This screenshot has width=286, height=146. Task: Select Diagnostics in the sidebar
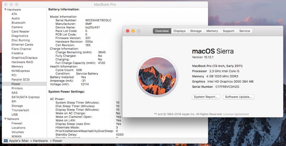(x=20, y=36)
